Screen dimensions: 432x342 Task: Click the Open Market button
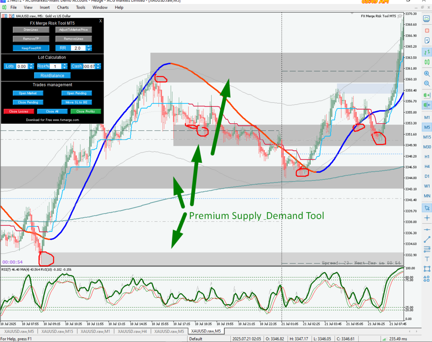(x=28, y=93)
